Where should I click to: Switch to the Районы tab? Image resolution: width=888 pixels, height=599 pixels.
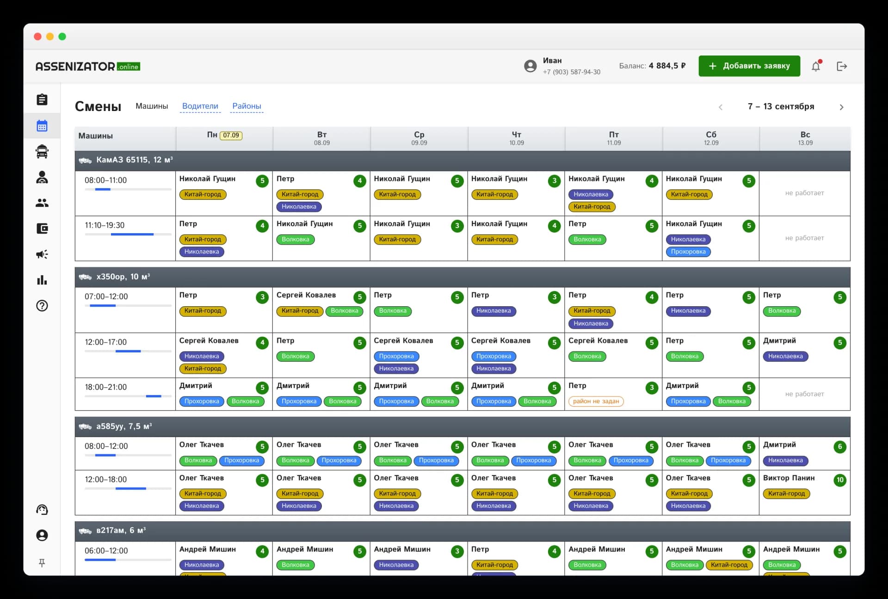[x=247, y=106]
